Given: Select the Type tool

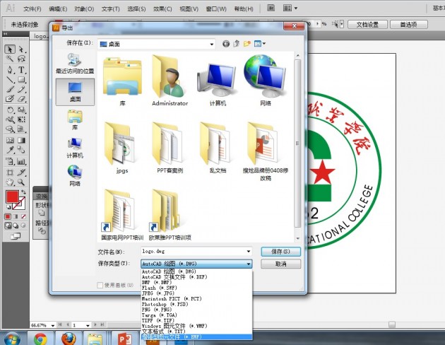Looking at the screenshot, I should [x=22, y=70].
